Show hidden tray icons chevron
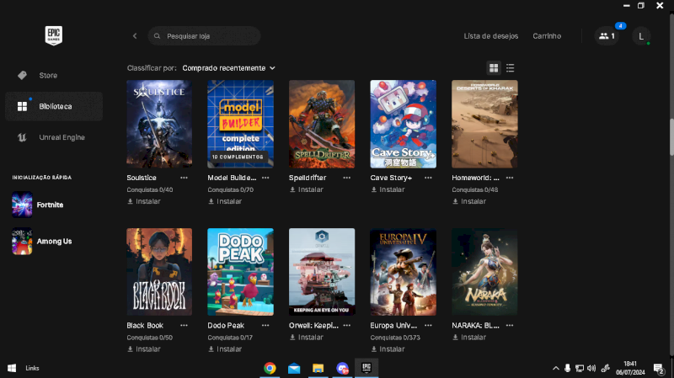Viewport: 674px width, 378px height. pos(556,368)
